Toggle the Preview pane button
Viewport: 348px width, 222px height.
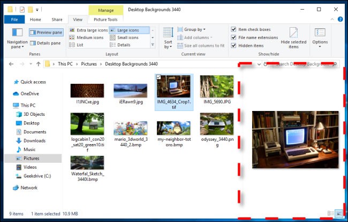pos(46,33)
